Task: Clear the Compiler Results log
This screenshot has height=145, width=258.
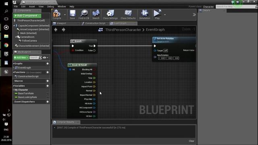Action: click(x=191, y=141)
